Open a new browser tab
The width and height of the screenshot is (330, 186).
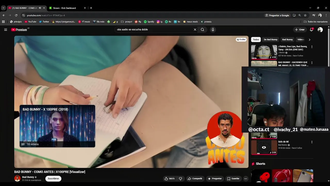[x=91, y=8]
